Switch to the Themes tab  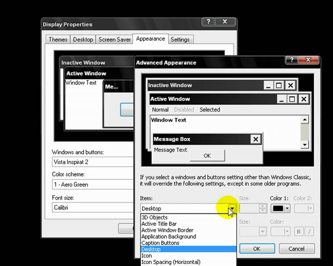click(x=58, y=40)
